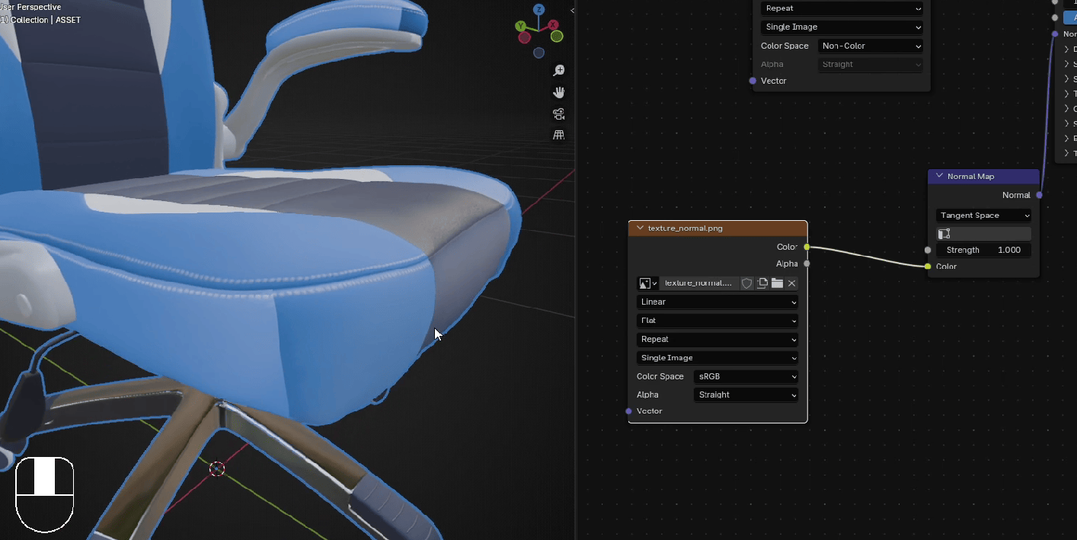Open the image browse dropdown icon

(x=648, y=283)
